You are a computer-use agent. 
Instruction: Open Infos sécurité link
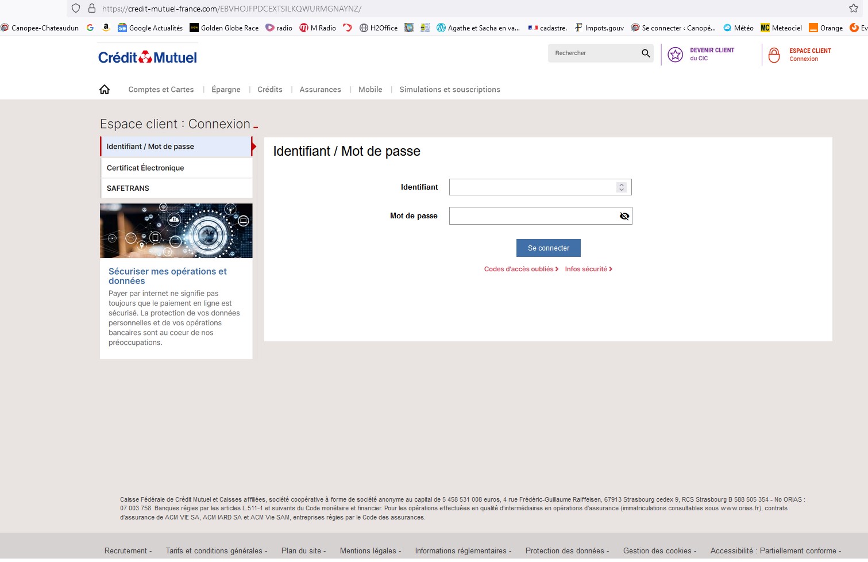(589, 269)
